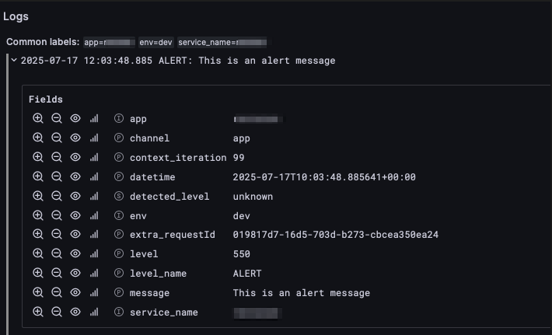Filter out value on level field
The width and height of the screenshot is (552, 335).
[56, 254]
